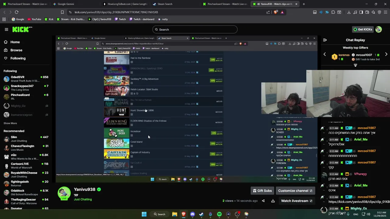Open Windows Start button
This screenshot has height=219, width=390.
pyautogui.click(x=144, y=214)
